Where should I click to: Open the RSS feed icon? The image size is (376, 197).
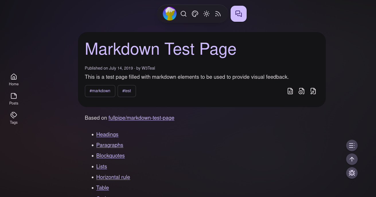tap(218, 14)
